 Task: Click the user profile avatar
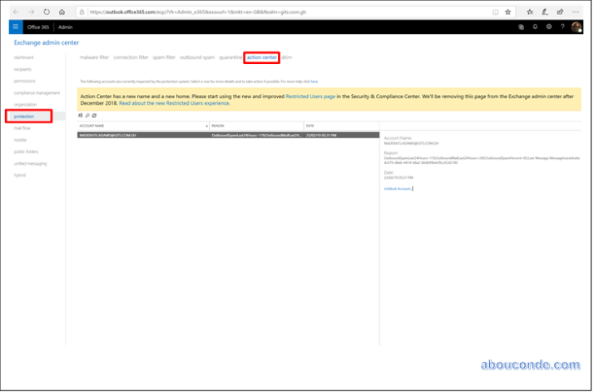coord(577,27)
